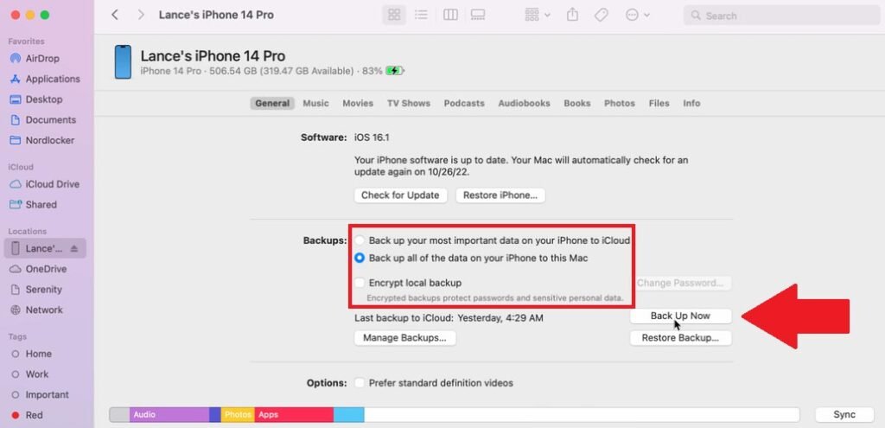Click the iPhone device icon in header
The width and height of the screenshot is (885, 428).
123,62
